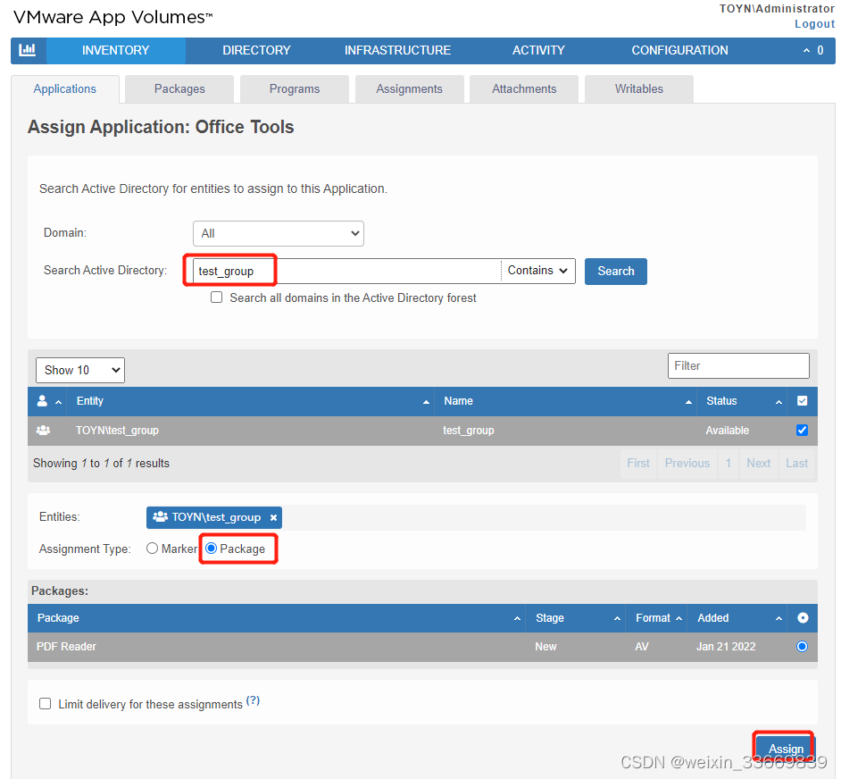Sort by Entity column arrow
Image resolution: width=841 pixels, height=779 pixels.
(x=426, y=402)
